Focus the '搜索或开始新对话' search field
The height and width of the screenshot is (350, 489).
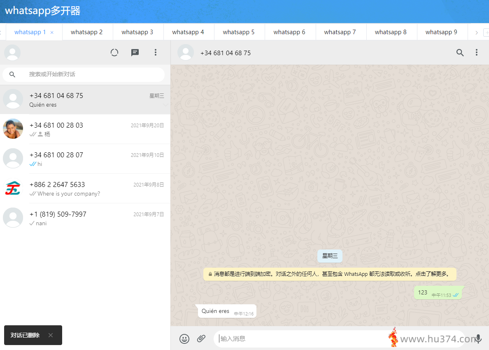[x=84, y=75]
